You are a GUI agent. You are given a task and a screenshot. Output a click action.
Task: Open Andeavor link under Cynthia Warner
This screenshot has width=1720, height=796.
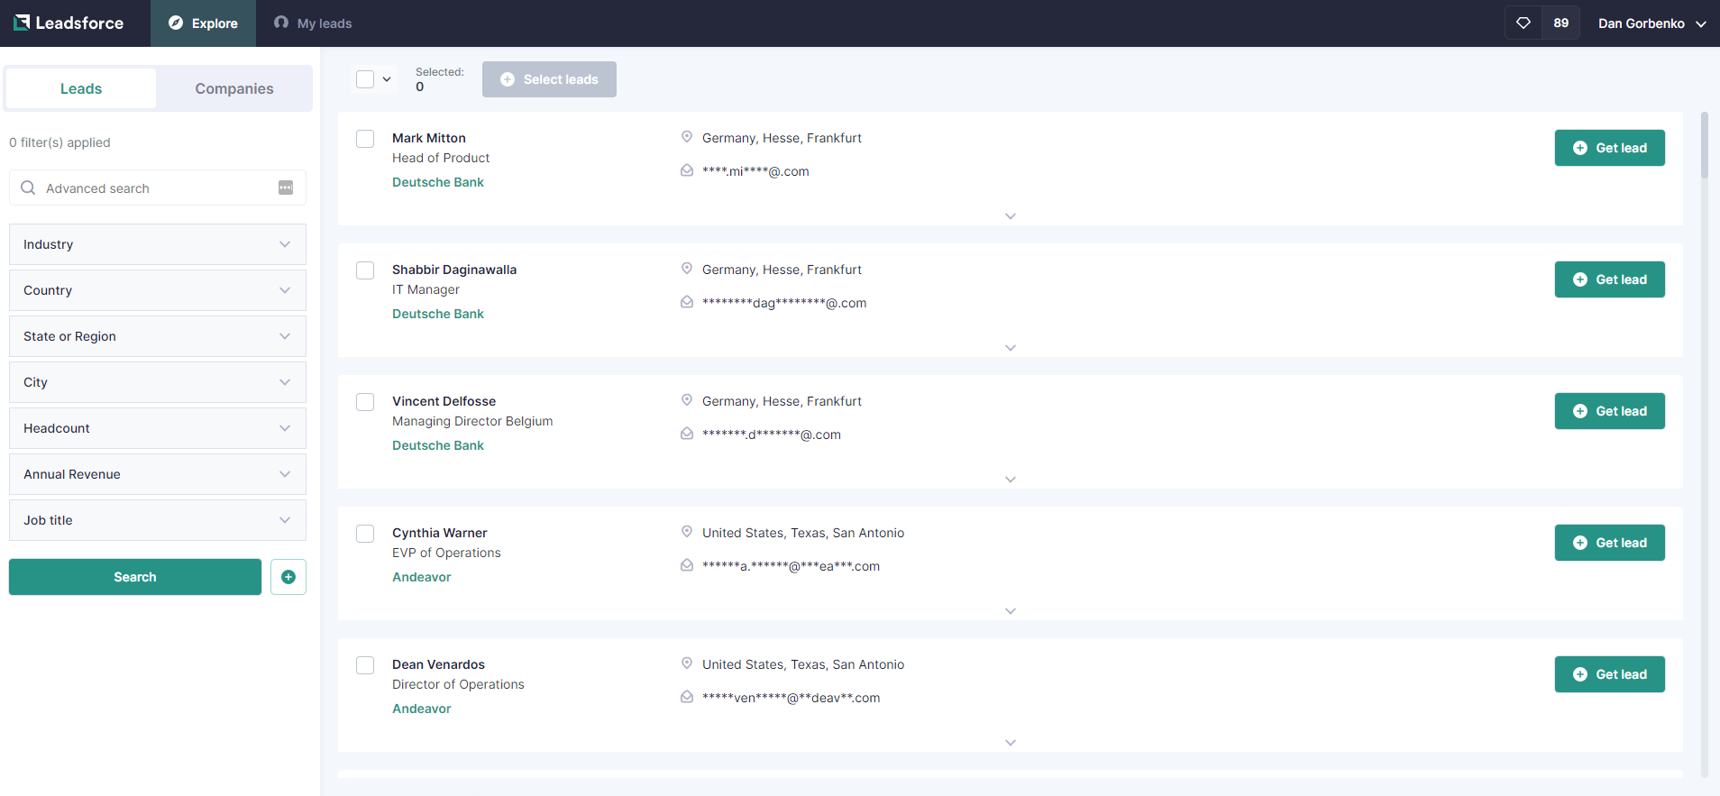point(422,577)
